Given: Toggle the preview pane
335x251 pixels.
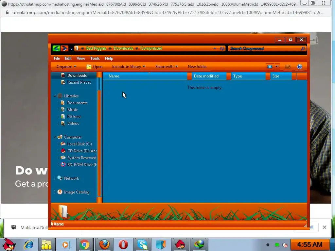Looking at the screenshot, I should [288, 67].
